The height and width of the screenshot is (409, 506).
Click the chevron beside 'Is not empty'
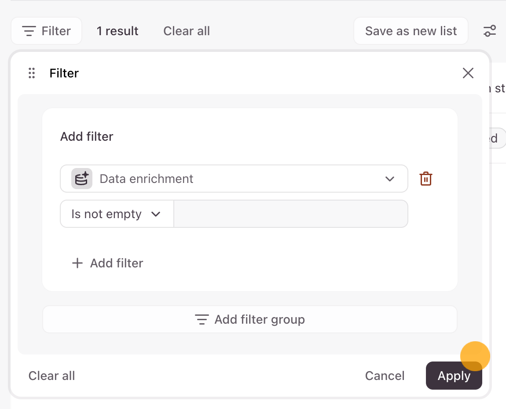click(x=156, y=214)
